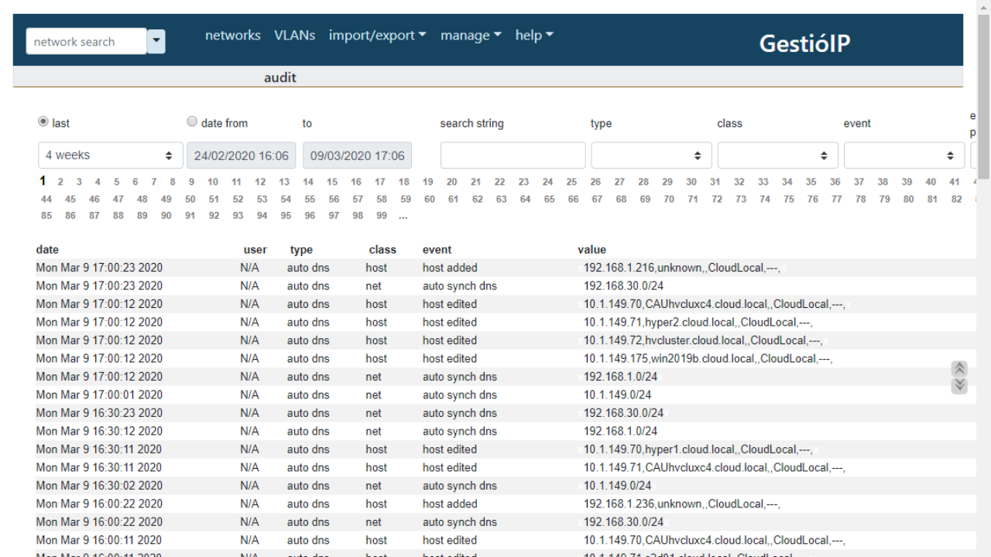Click the 'user' column header
This screenshot has width=991, height=557.
click(255, 249)
